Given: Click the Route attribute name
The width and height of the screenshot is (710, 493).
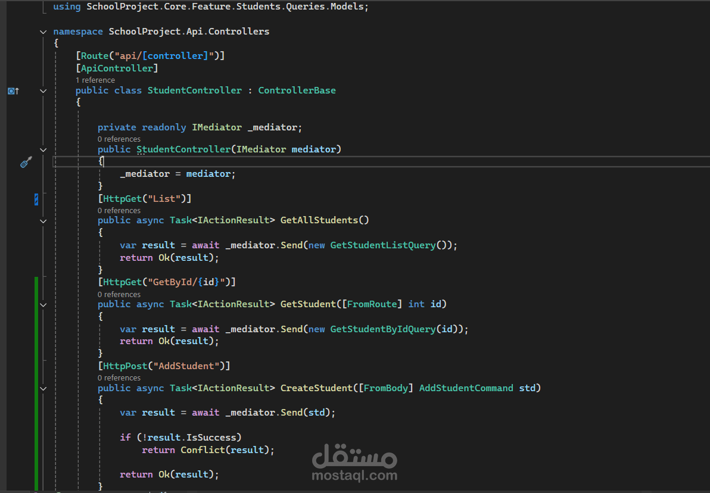Looking at the screenshot, I should [95, 56].
